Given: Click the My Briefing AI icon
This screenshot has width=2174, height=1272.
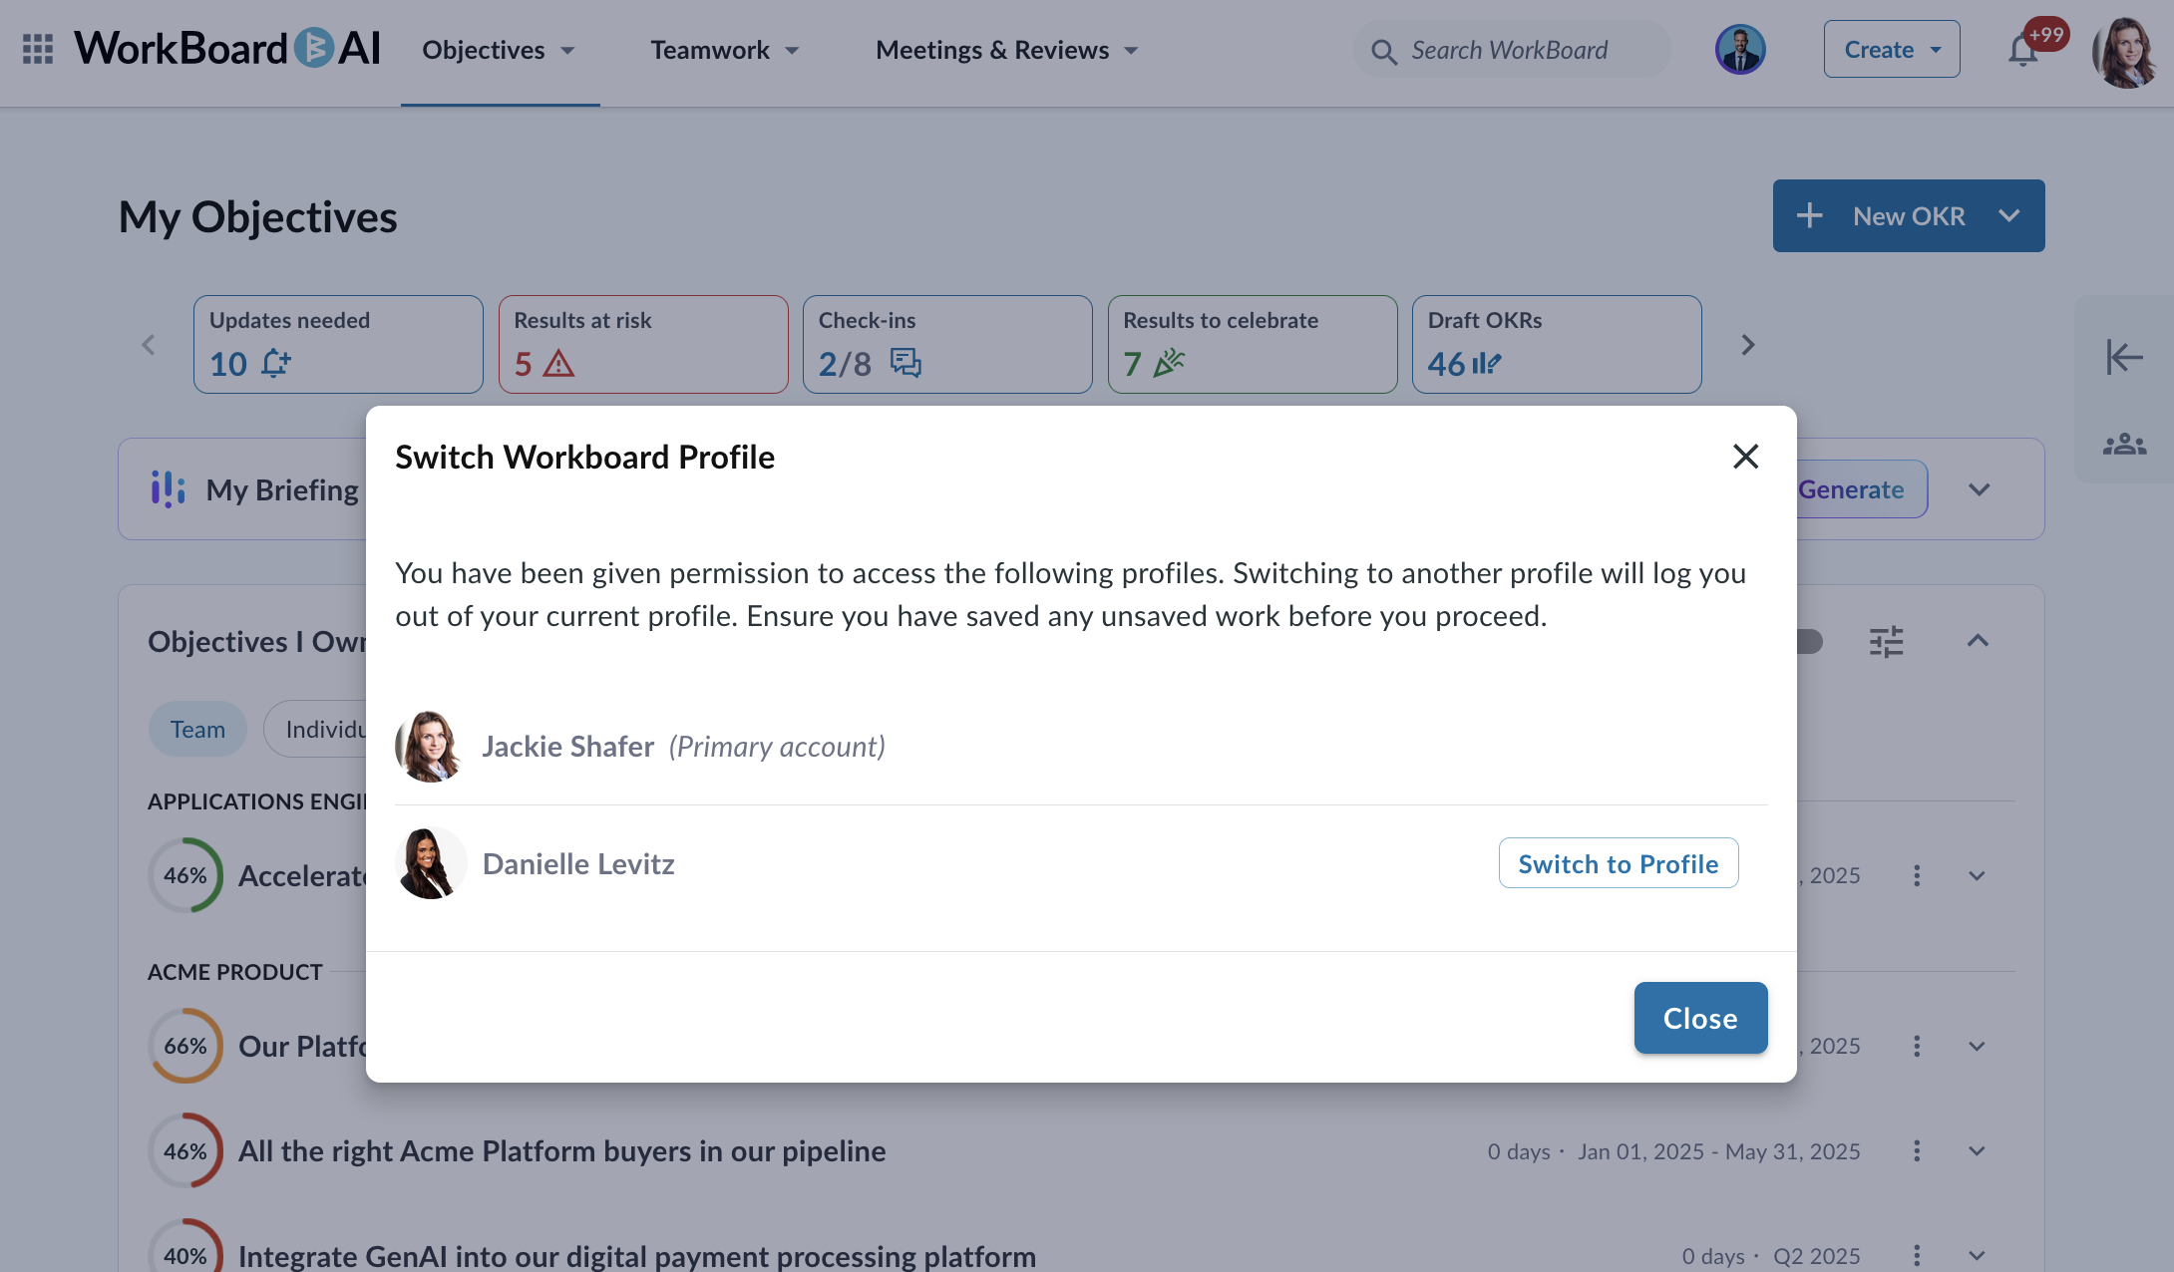Looking at the screenshot, I should [x=169, y=489].
